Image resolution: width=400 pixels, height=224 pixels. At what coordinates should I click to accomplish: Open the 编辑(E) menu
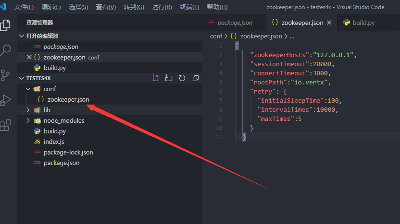pyautogui.click(x=51, y=7)
